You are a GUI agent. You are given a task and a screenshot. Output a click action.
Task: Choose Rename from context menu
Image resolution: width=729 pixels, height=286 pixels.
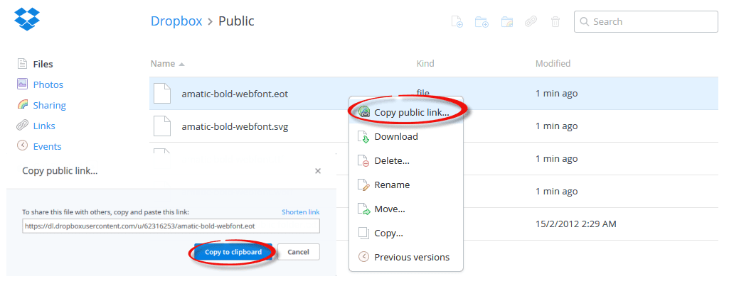pyautogui.click(x=406, y=185)
